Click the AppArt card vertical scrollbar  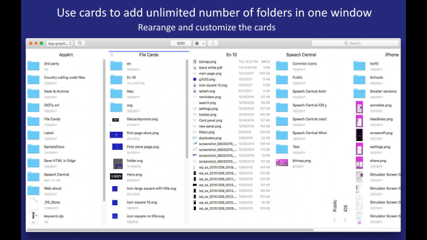(104, 130)
